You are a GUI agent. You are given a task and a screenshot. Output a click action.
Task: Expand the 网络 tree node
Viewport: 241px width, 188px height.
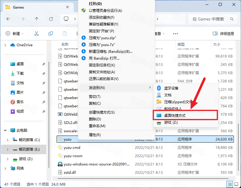pyautogui.click(x=5, y=168)
